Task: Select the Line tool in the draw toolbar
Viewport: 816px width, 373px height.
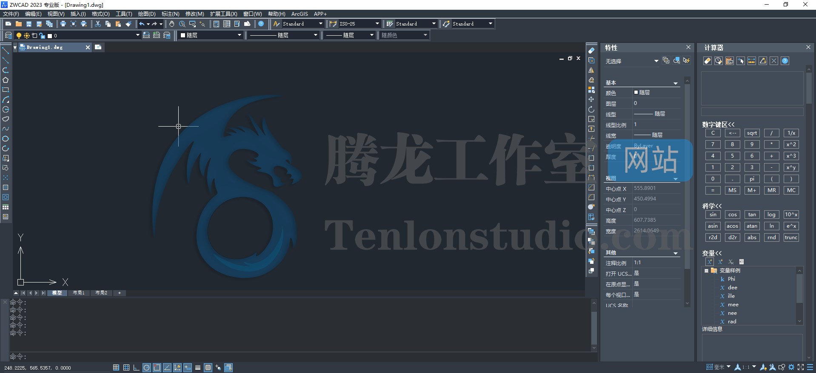Action: (x=6, y=51)
